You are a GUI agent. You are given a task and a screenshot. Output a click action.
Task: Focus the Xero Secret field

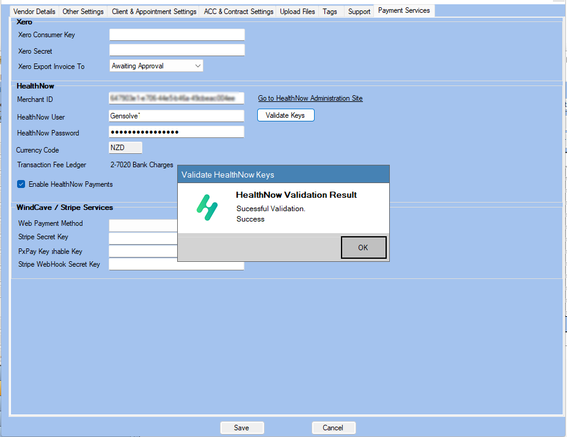coord(177,50)
